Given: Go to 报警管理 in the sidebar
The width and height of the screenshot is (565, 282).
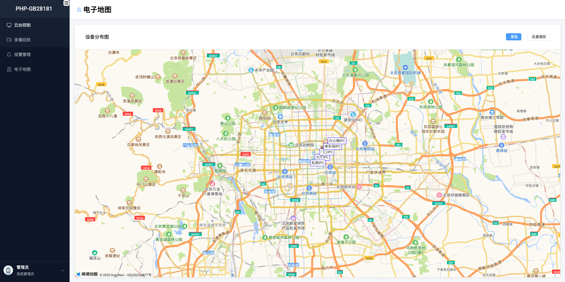Looking at the screenshot, I should point(22,55).
